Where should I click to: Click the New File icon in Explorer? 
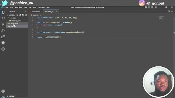click(17, 15)
